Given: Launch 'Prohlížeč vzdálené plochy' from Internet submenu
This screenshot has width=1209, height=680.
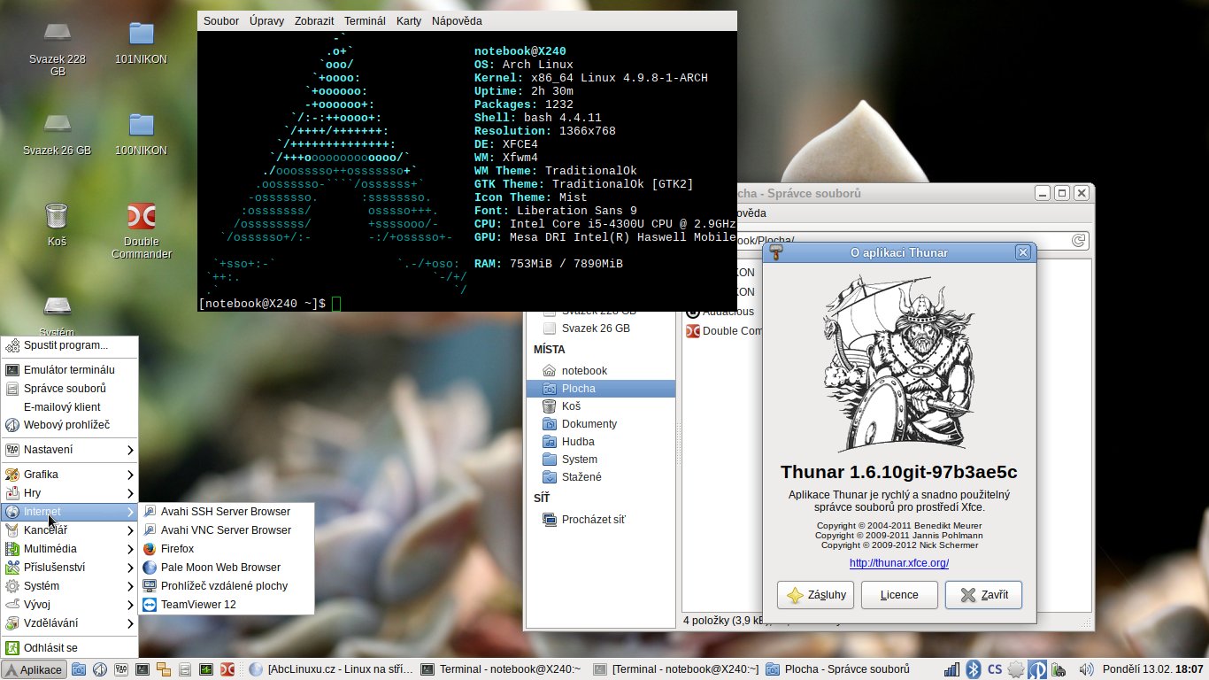Looking at the screenshot, I should point(227,586).
